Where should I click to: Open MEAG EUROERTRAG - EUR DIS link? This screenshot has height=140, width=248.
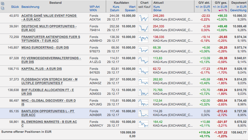pyautogui.click(x=45, y=48)
